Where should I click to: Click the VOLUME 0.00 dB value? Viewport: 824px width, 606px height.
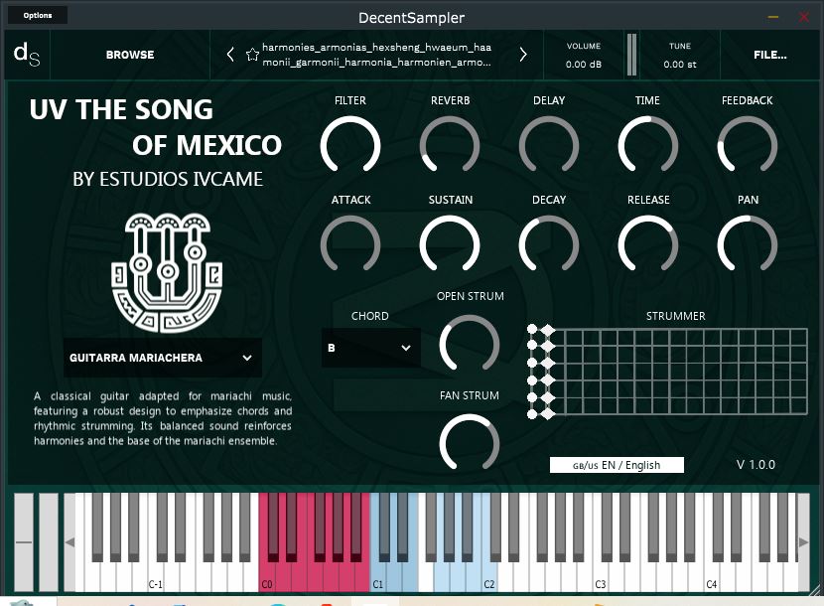[584, 65]
